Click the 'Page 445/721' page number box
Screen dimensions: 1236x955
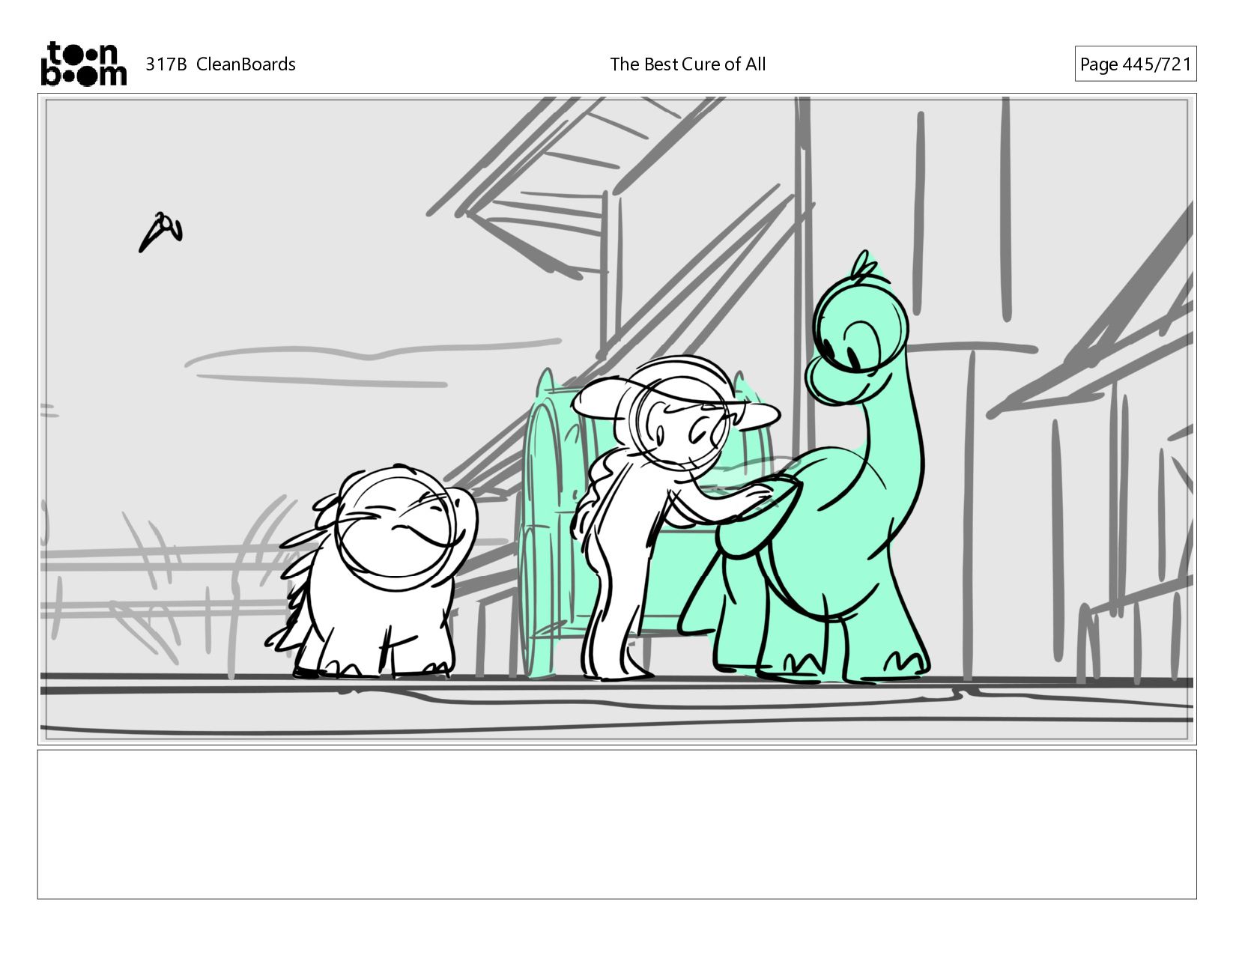click(1135, 64)
